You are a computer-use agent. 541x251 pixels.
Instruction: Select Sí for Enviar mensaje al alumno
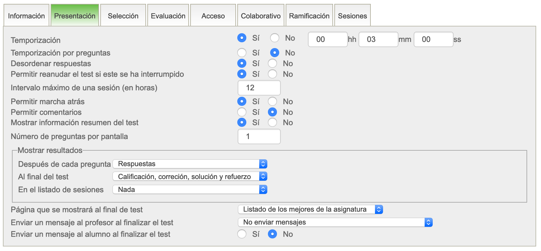coord(242,234)
